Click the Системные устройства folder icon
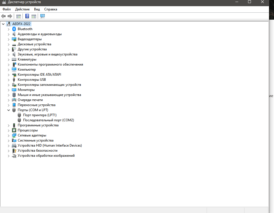 14,140
